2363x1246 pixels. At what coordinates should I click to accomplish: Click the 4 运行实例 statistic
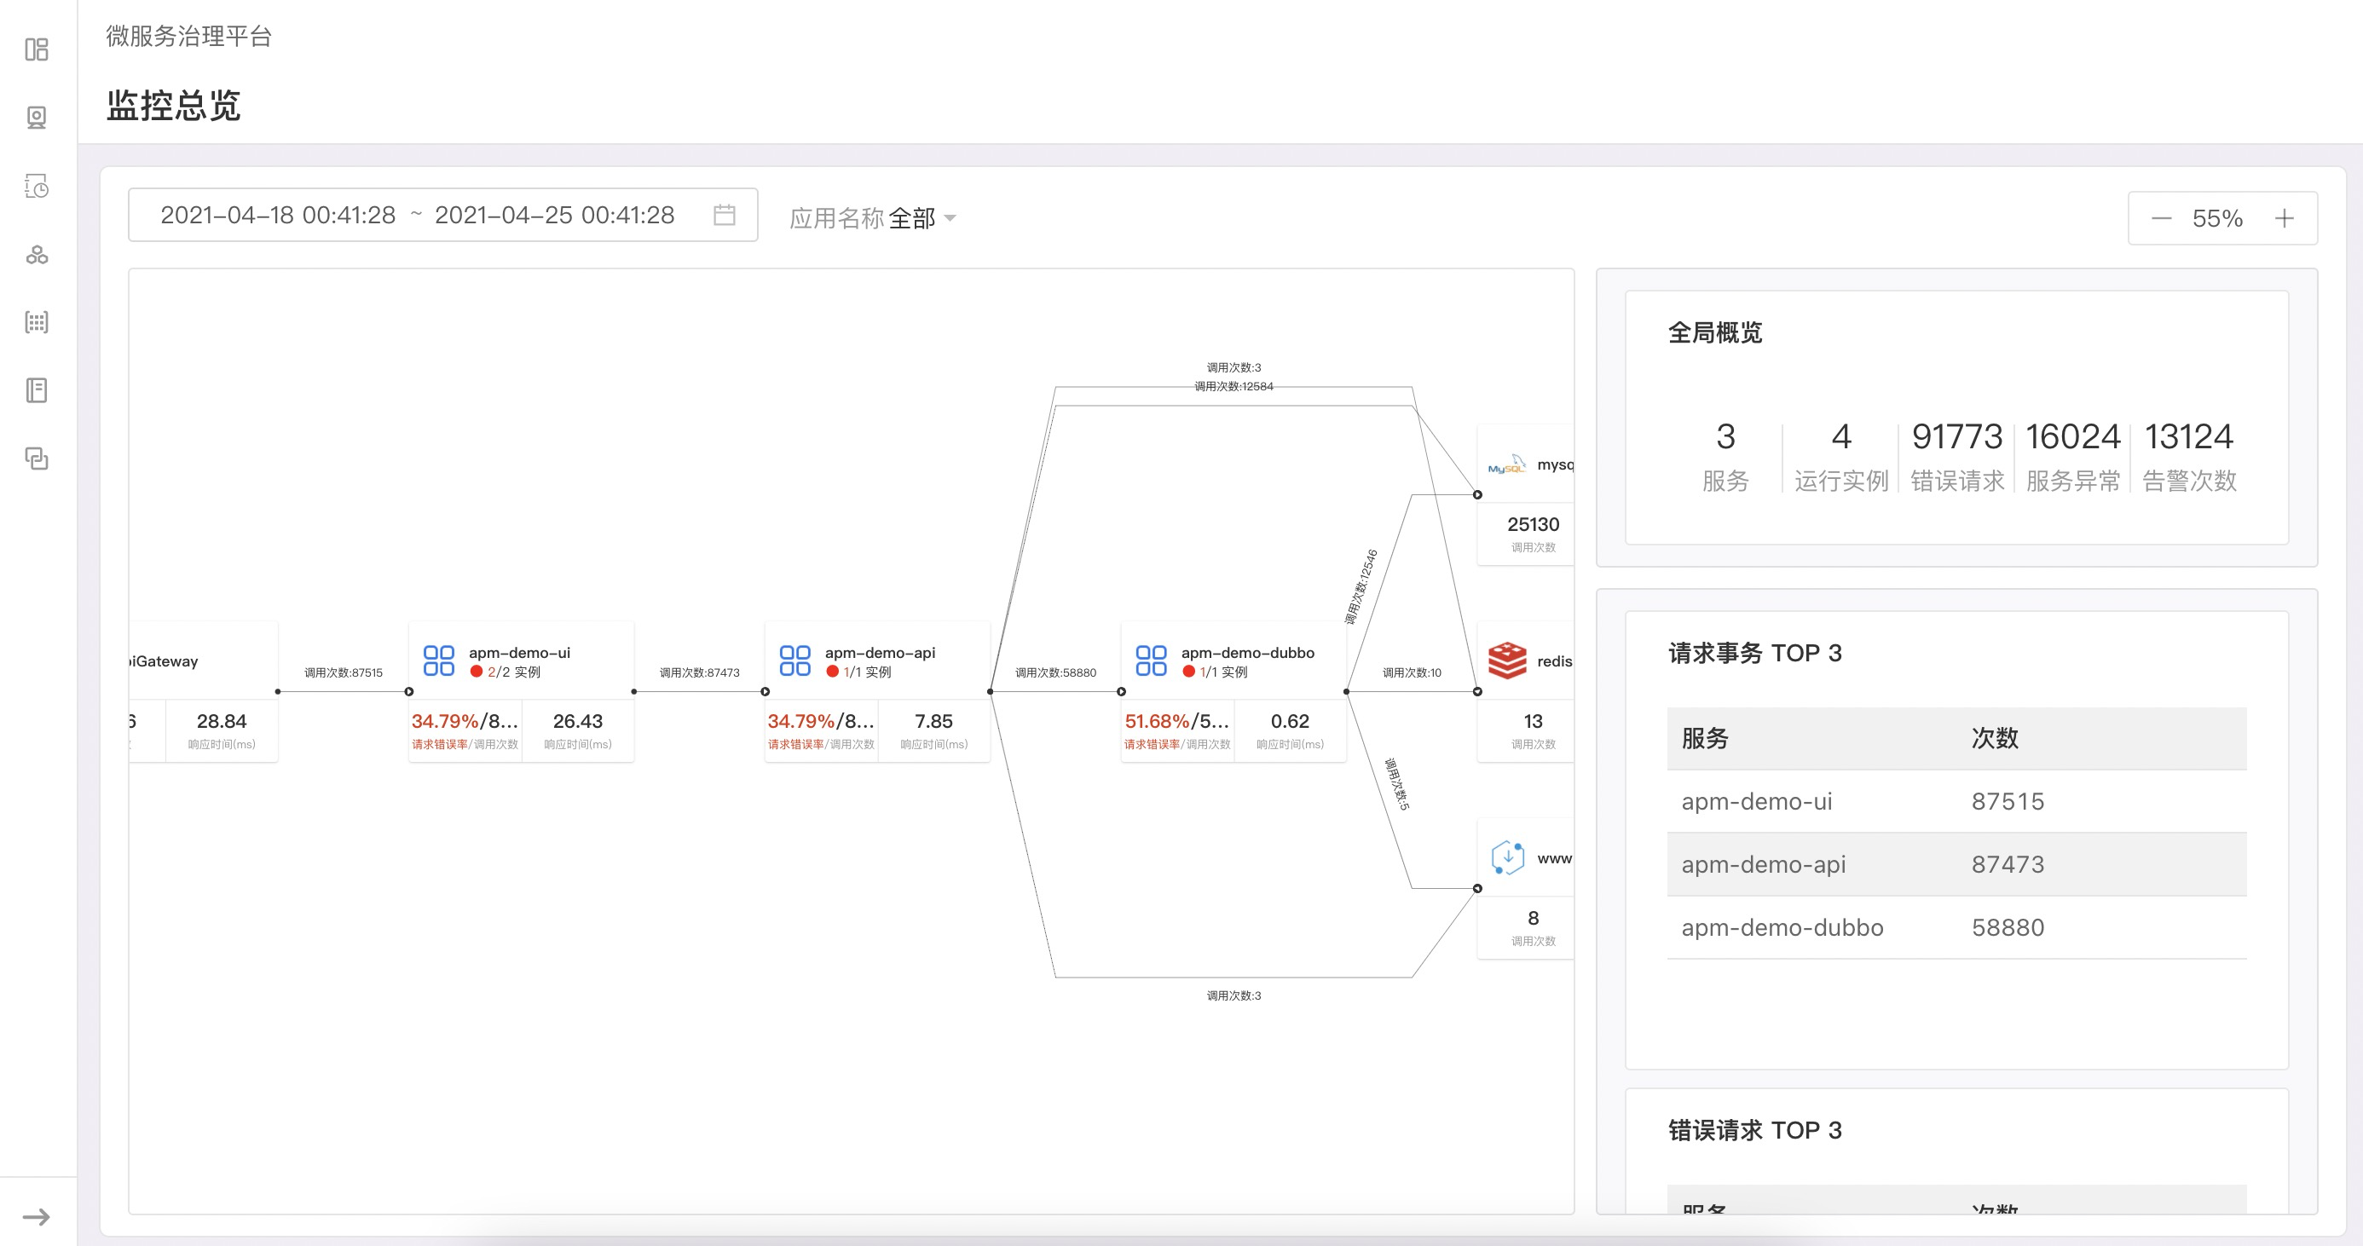1841,456
